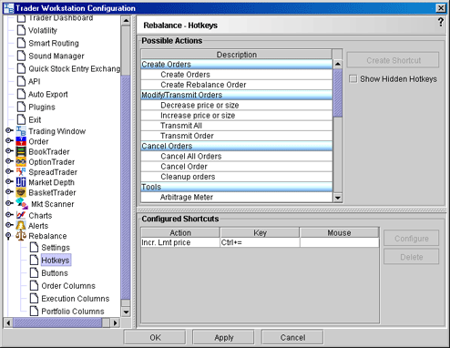The height and width of the screenshot is (348, 450).
Task: Click the Market Depth icon
Action: click(21, 182)
